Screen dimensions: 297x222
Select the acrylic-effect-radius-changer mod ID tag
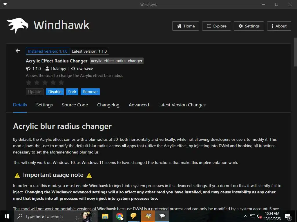(117, 61)
